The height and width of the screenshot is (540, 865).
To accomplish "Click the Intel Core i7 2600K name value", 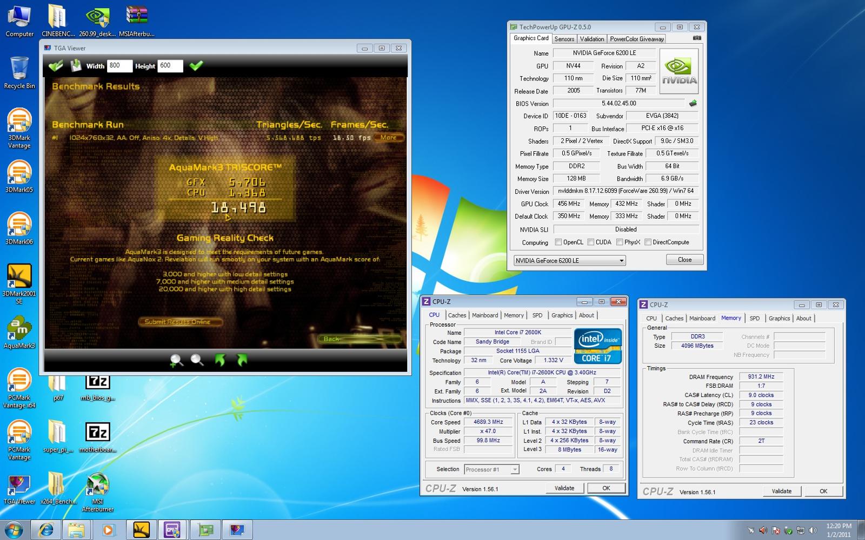I will 517,333.
